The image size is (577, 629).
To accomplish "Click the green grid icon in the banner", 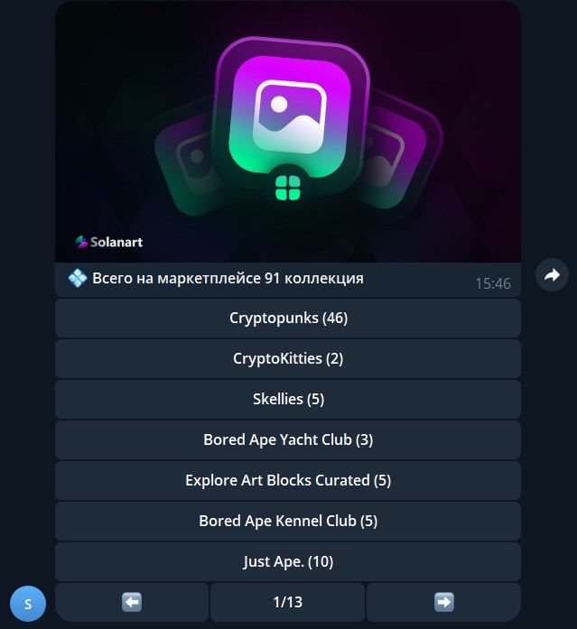I will (288, 188).
